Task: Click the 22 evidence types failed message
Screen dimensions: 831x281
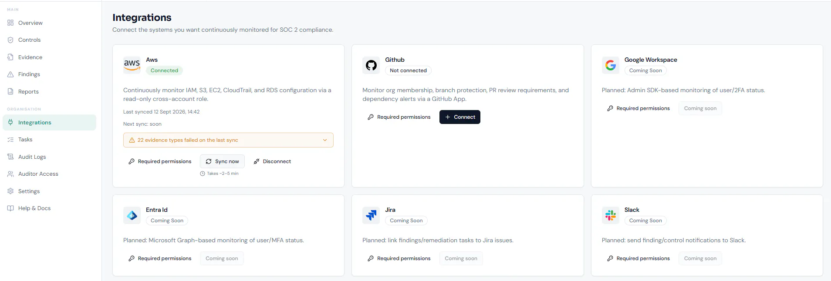Action: [188, 140]
